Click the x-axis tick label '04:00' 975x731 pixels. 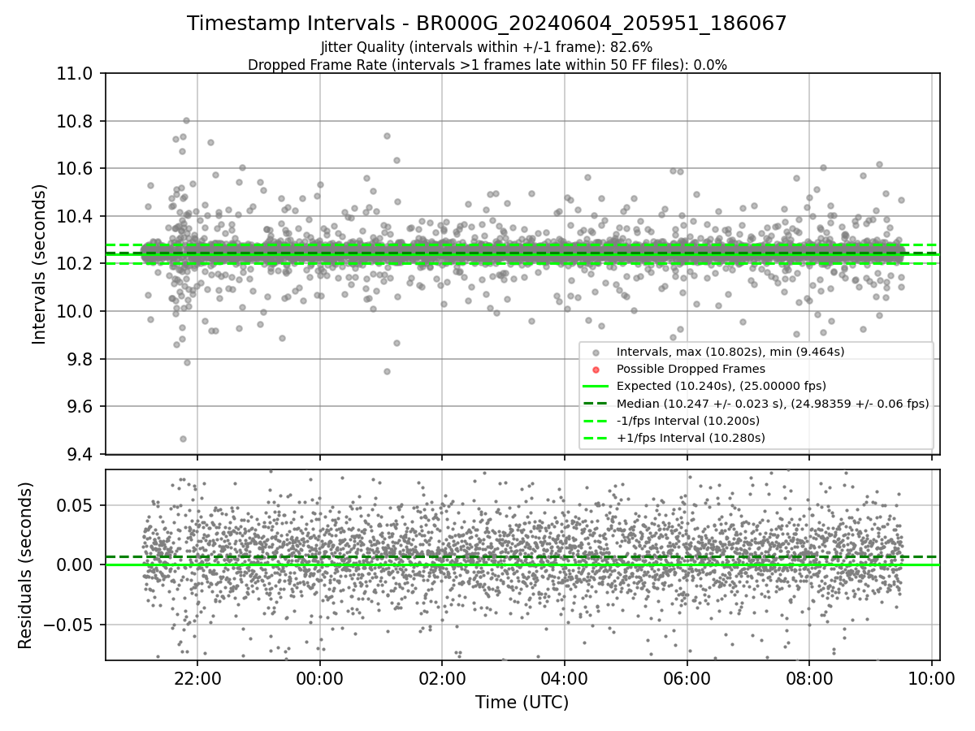click(565, 678)
